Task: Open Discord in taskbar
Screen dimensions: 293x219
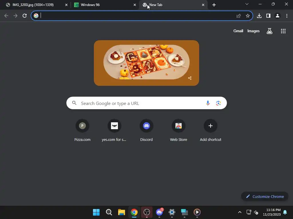Action: pos(159,212)
